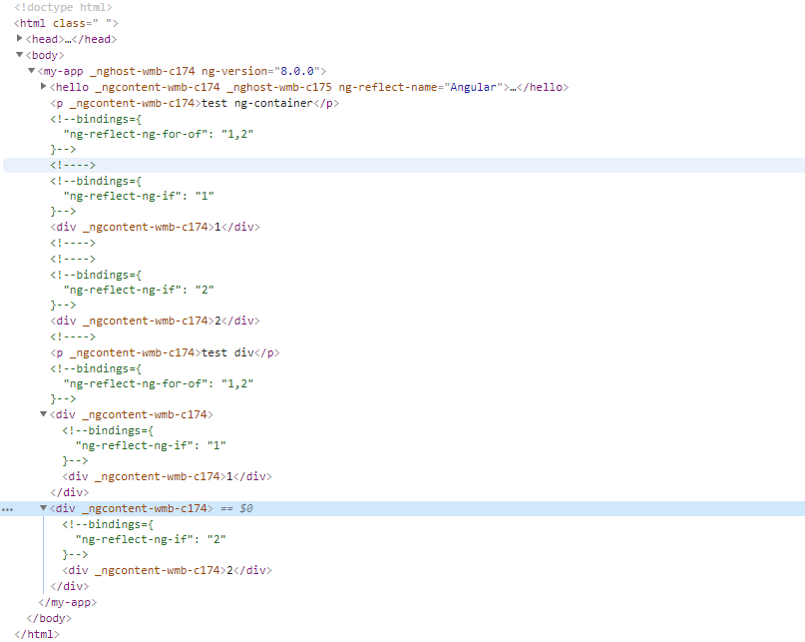Expand the head element
Viewport: 805px width, 642px height.
[20, 39]
